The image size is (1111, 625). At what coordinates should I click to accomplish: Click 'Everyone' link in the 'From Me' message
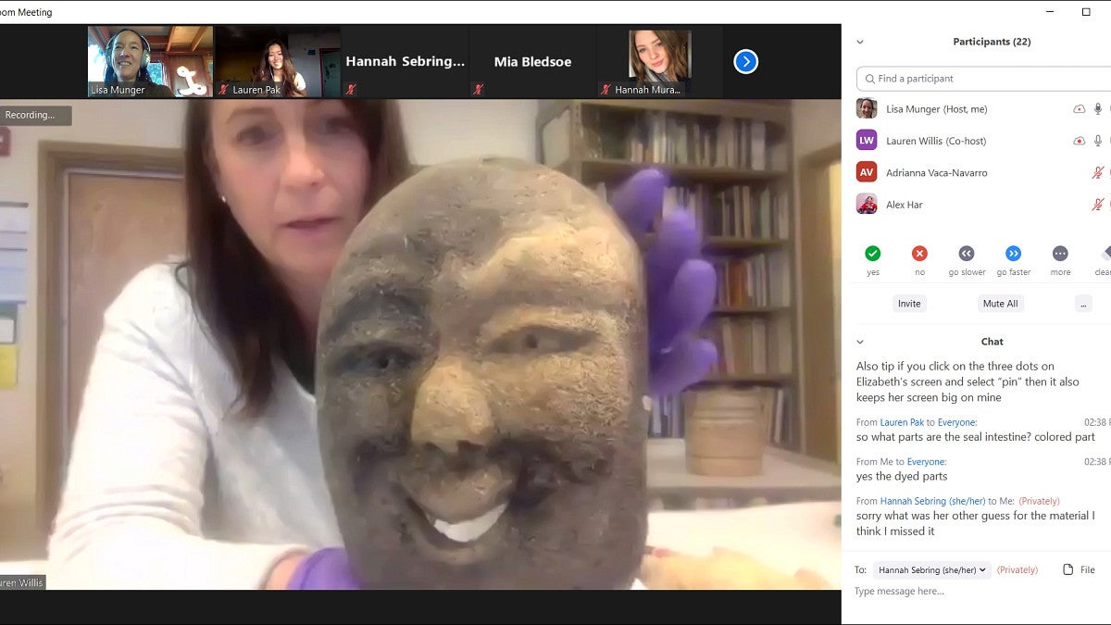pos(927,461)
